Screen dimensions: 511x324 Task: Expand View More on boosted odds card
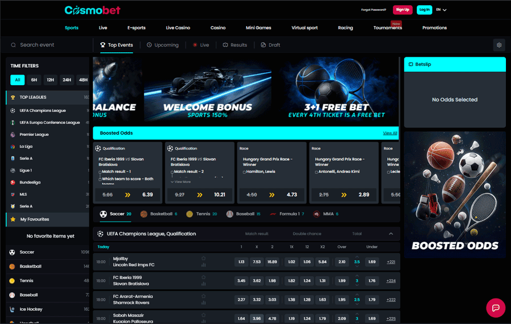pos(181,182)
